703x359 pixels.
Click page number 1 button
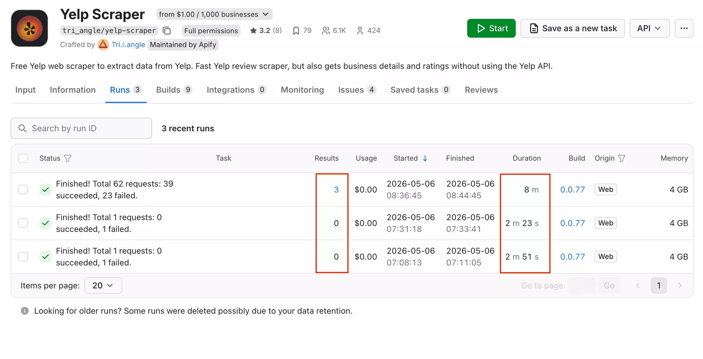pos(659,285)
